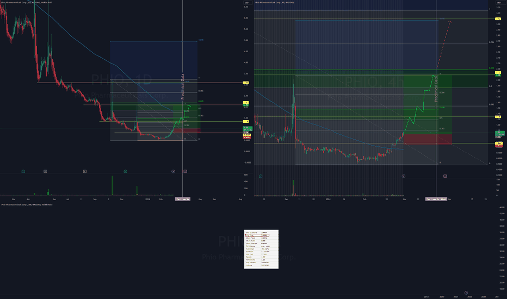Click the 2025 label on the 3M time axis
Screen dimensions: 507x299
(x=469, y=297)
